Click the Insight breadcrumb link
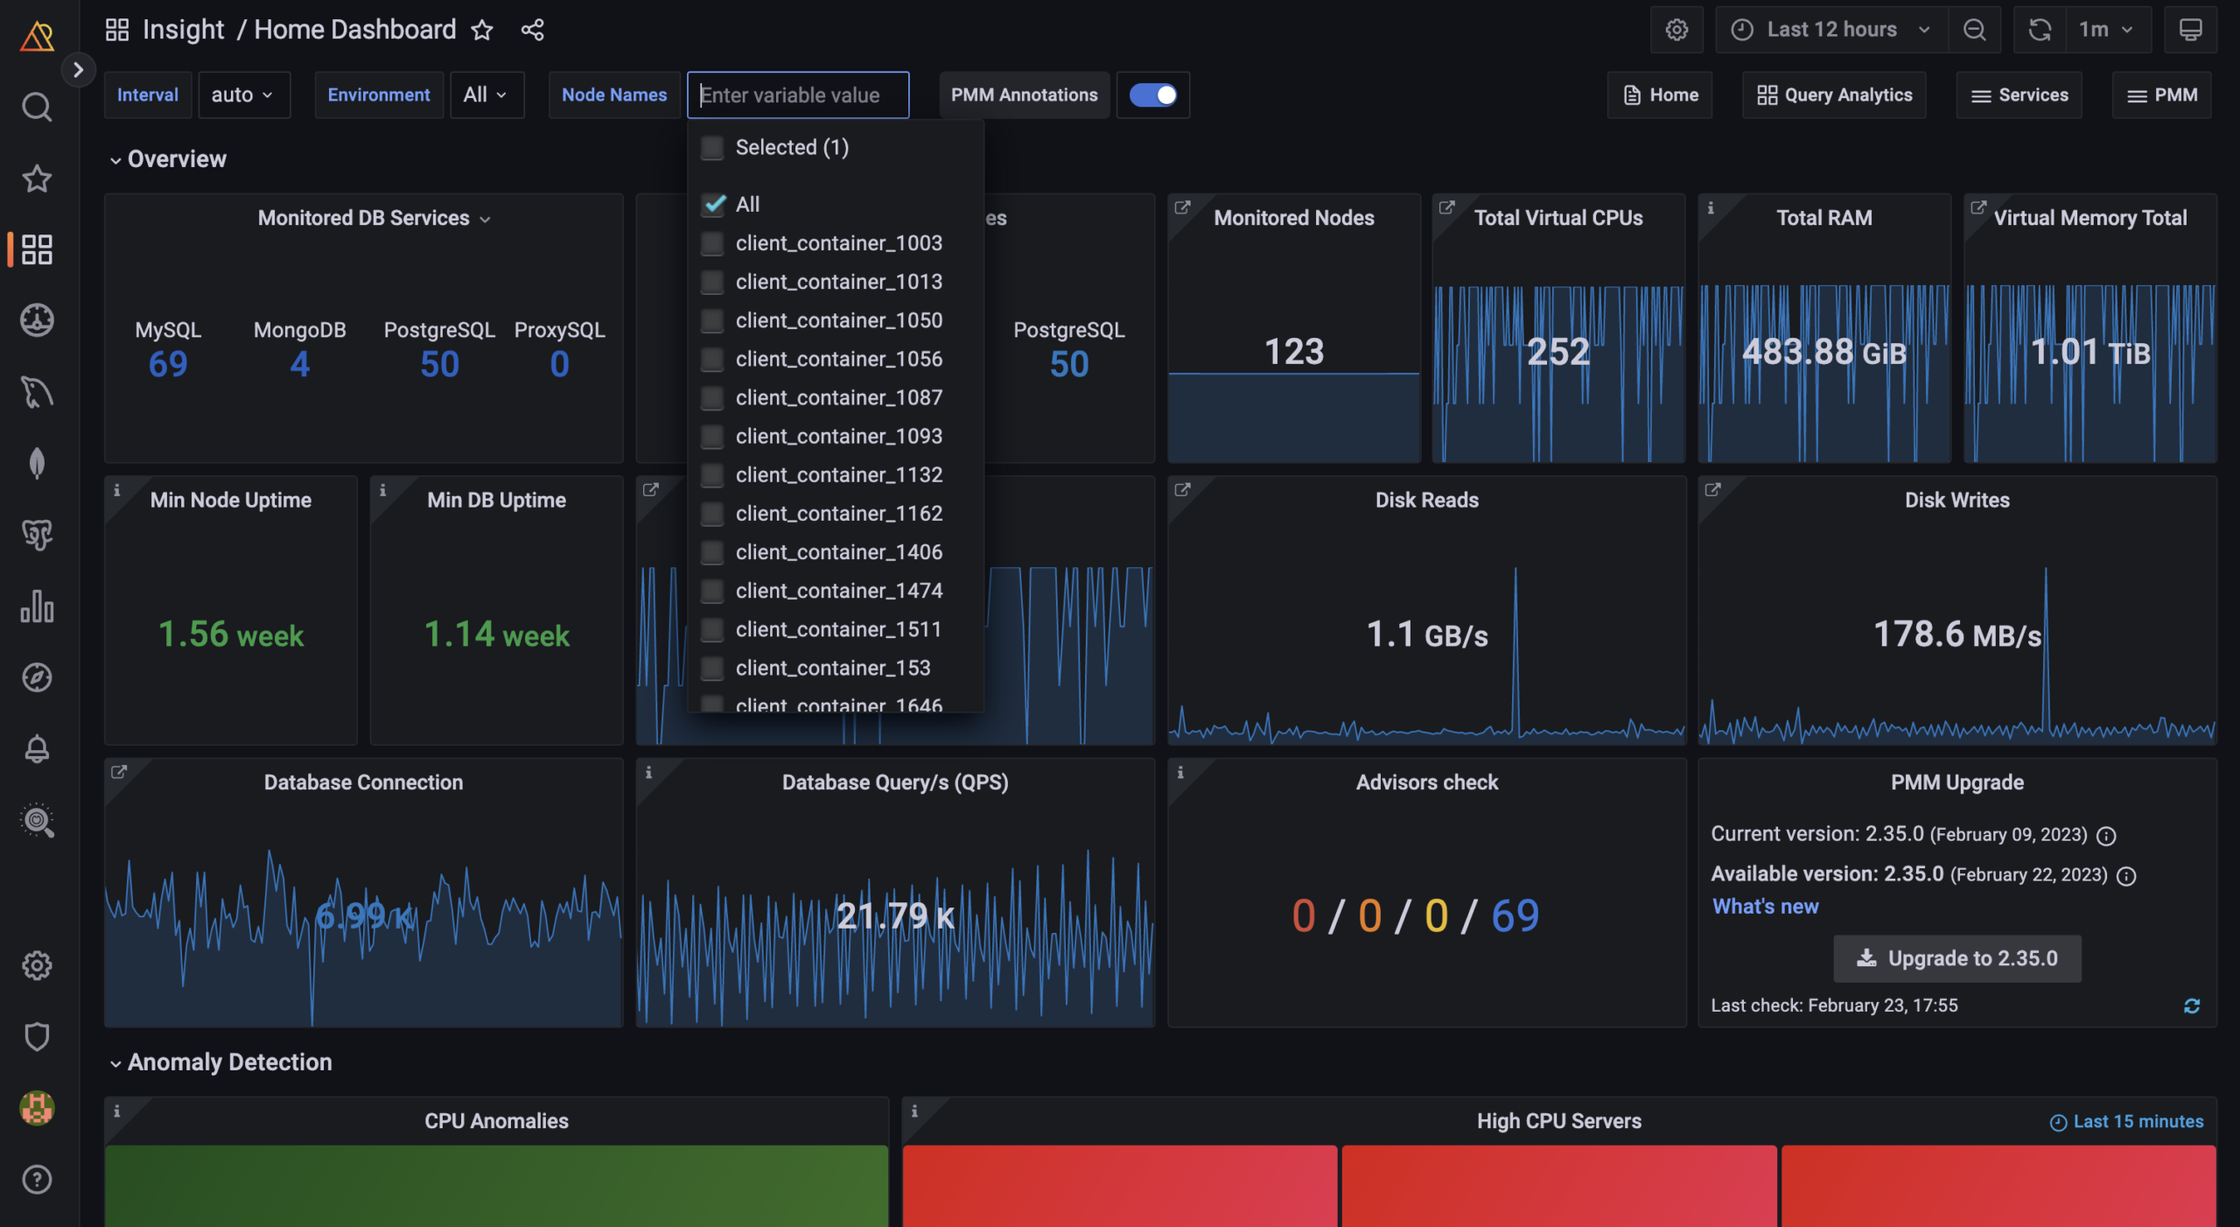This screenshot has height=1227, width=2240. click(183, 29)
